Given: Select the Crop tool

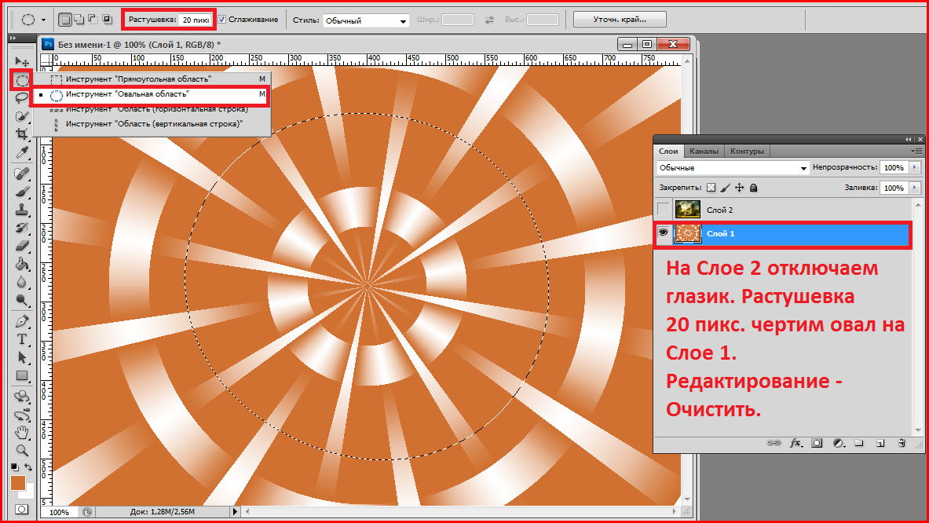Looking at the screenshot, I should [22, 133].
